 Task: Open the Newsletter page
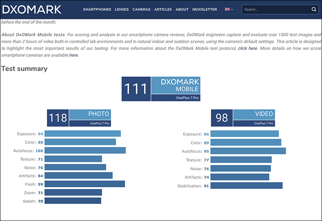click(x=204, y=9)
